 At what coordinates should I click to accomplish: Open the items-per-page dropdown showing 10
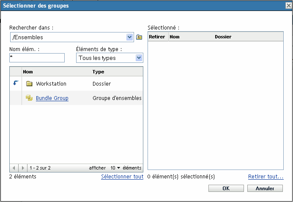115,168
